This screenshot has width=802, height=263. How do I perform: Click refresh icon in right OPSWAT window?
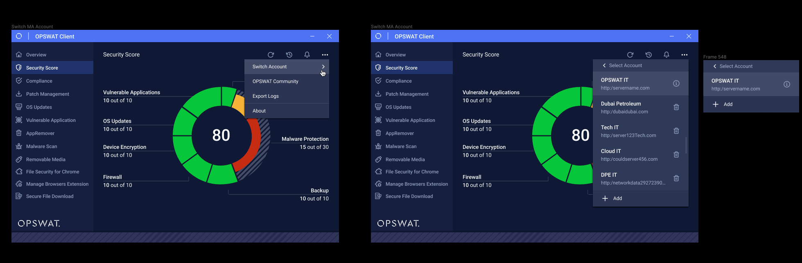[x=630, y=55]
